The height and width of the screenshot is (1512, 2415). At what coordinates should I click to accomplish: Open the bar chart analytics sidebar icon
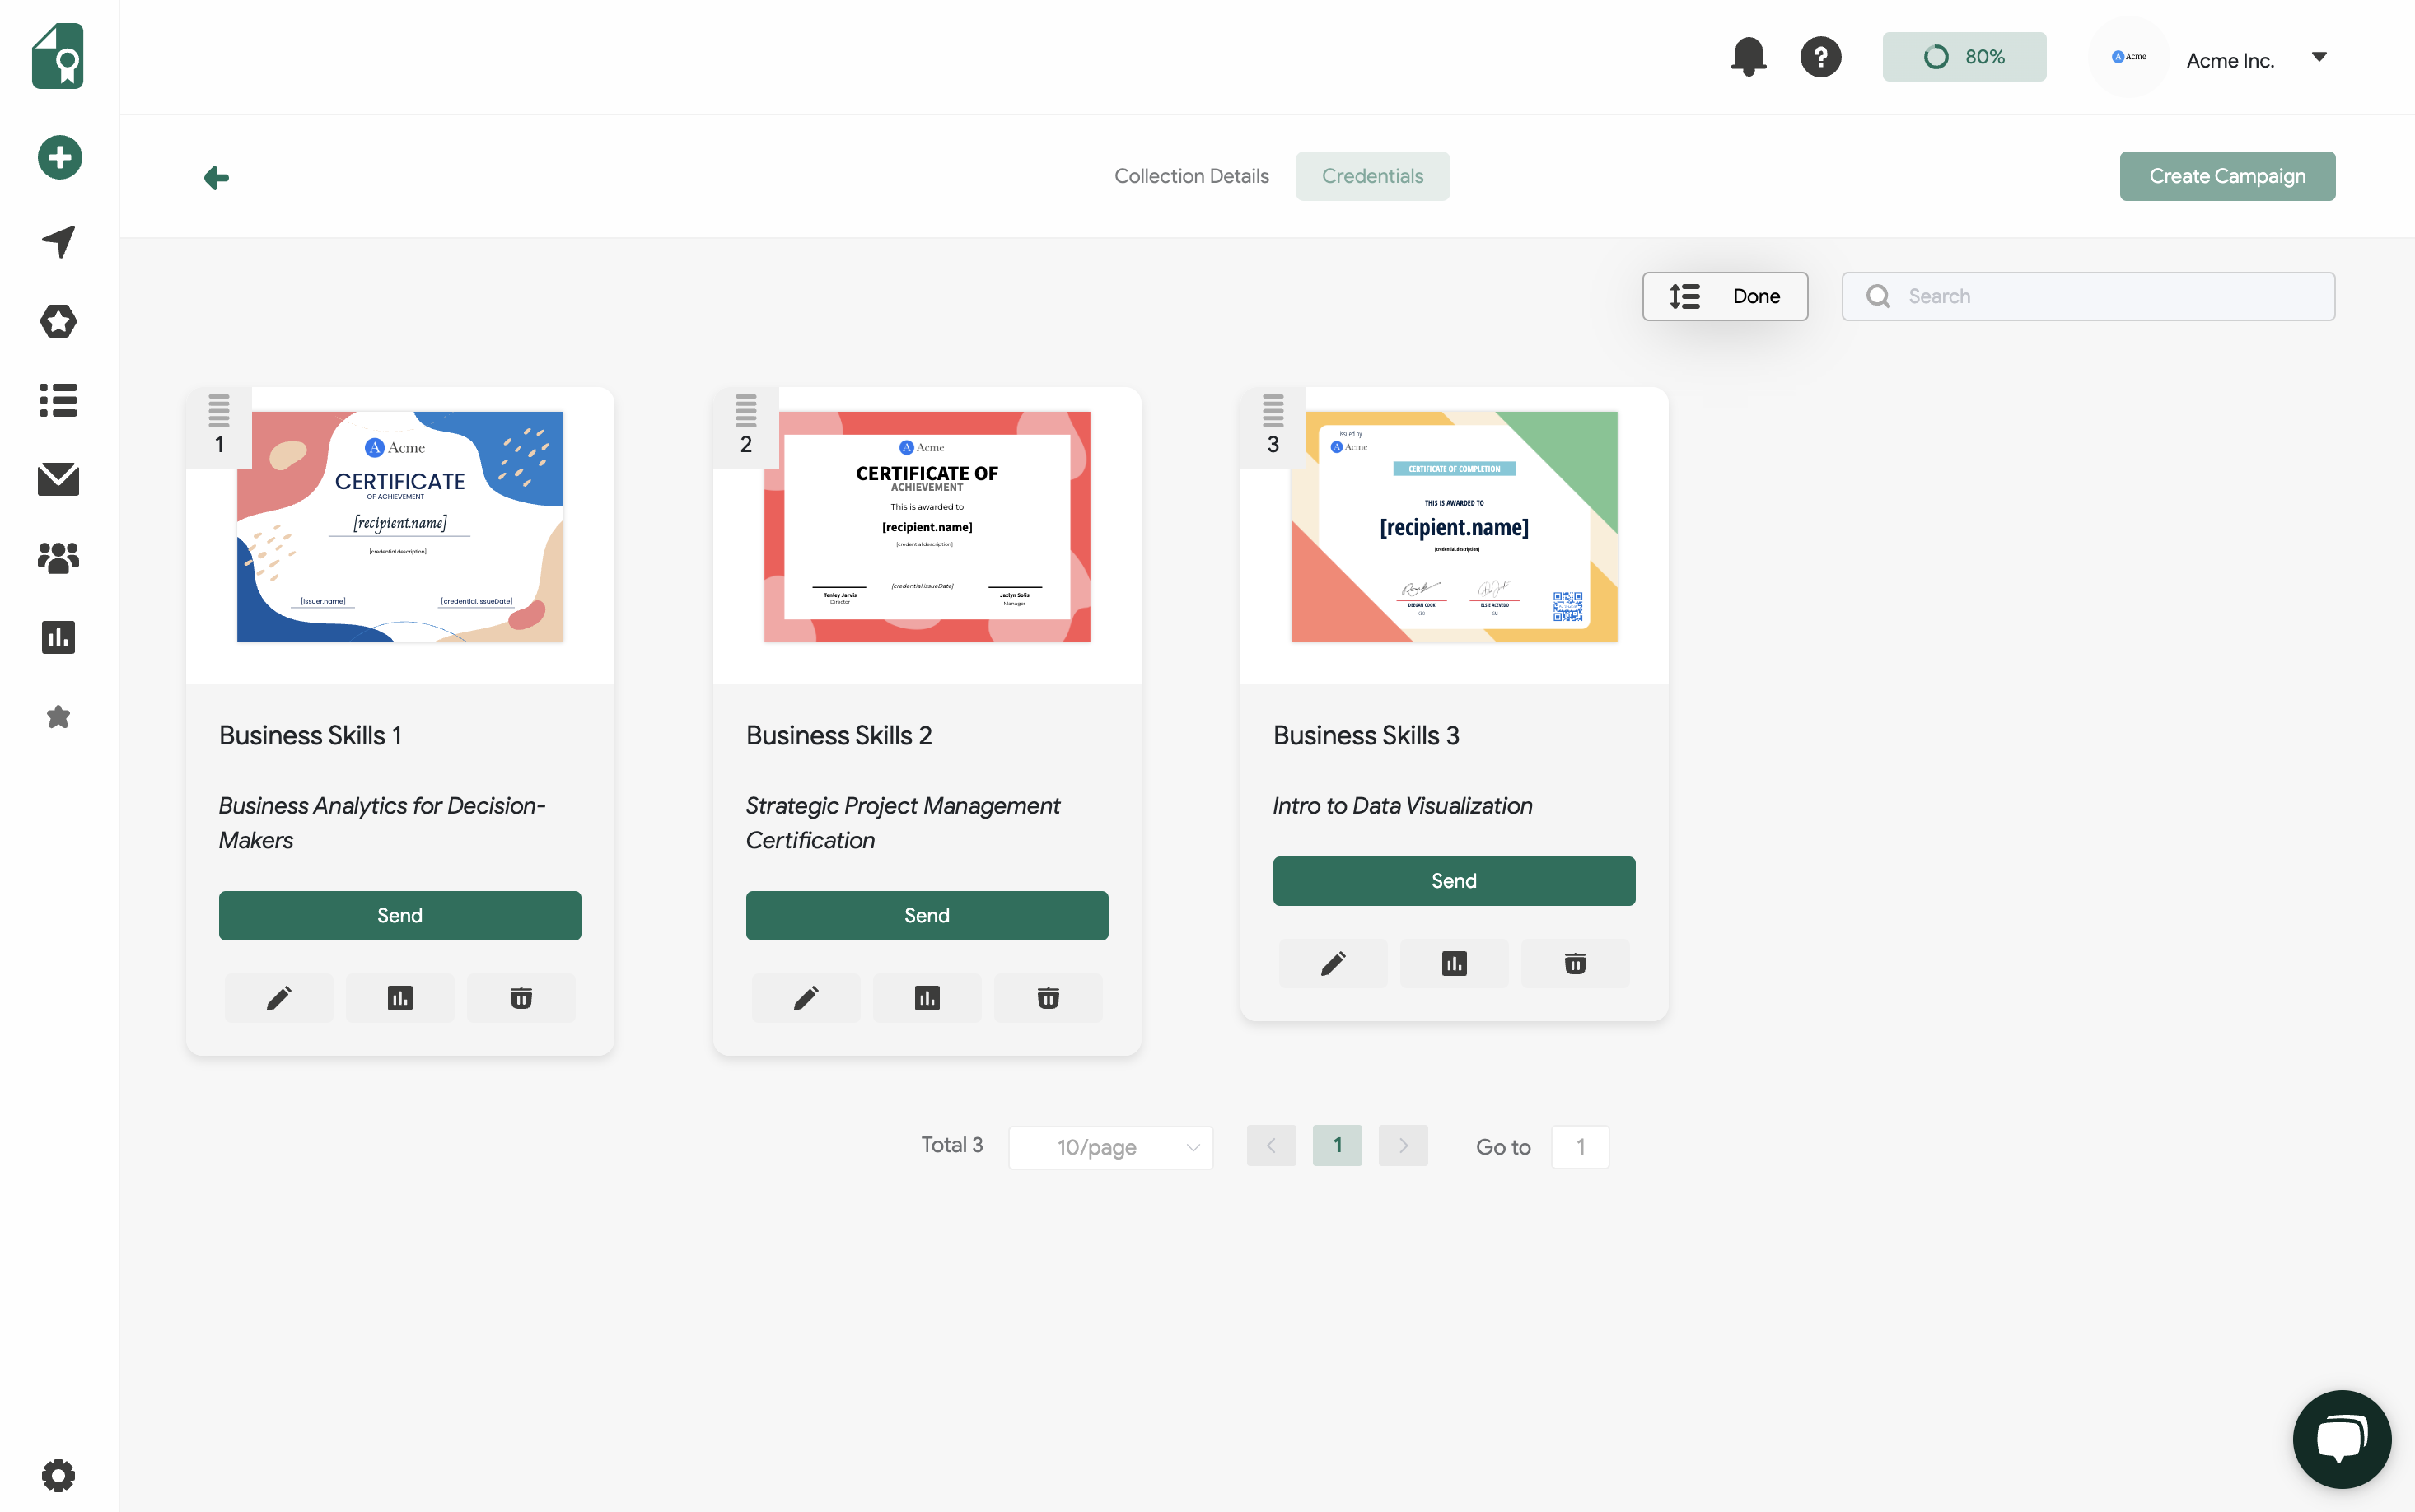59,637
